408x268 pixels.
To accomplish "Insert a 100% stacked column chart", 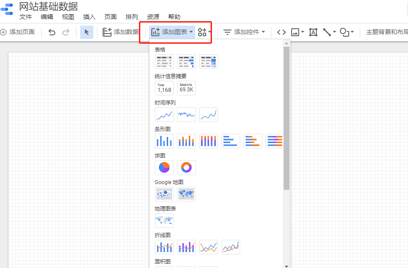I will pyautogui.click(x=208, y=141).
